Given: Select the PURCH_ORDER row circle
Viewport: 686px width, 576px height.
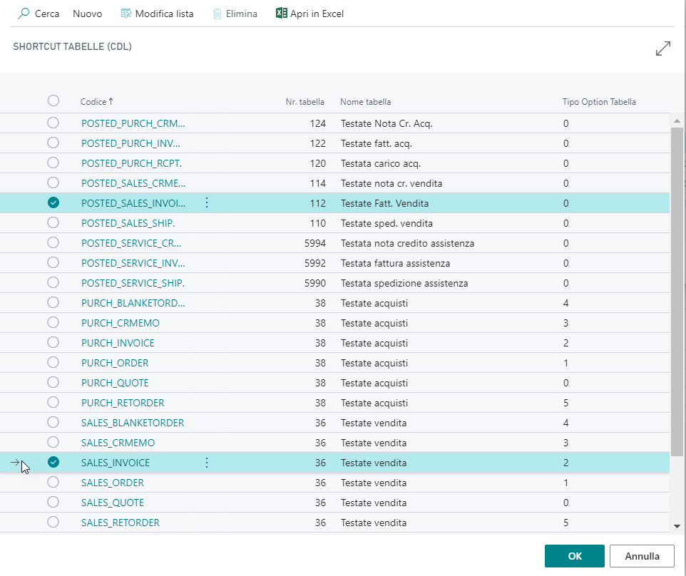Looking at the screenshot, I should pyautogui.click(x=53, y=363).
